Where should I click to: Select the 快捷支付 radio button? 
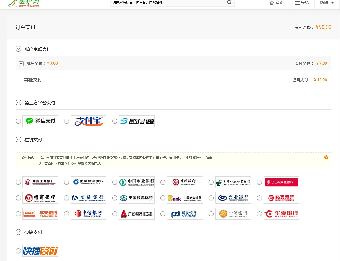click(18, 251)
